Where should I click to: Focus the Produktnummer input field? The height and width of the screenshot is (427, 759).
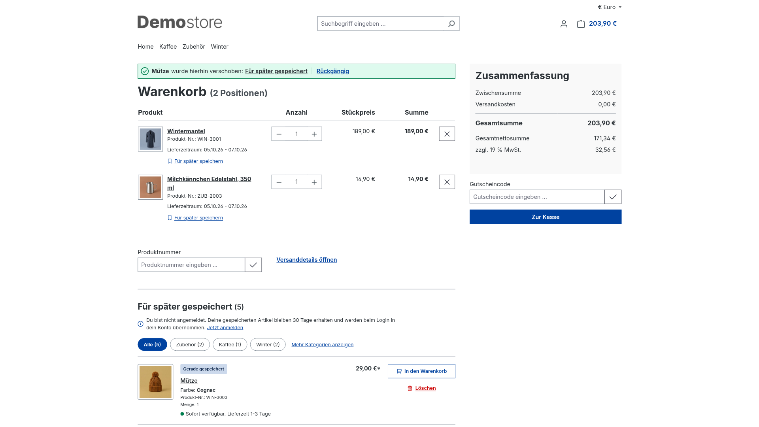191,265
